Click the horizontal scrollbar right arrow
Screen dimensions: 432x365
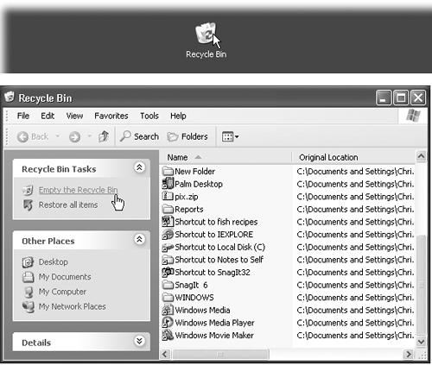(x=409, y=354)
